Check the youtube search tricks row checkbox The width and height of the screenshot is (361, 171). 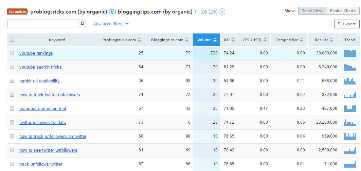click(x=12, y=67)
